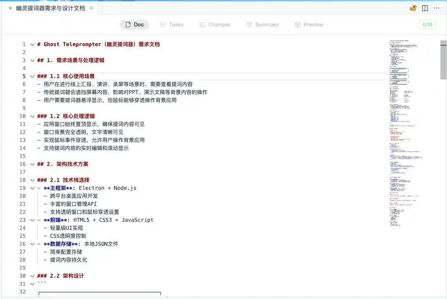Image resolution: width=447 pixels, height=299 pixels.
Task: Open the Preview view
Action: click(x=309, y=24)
